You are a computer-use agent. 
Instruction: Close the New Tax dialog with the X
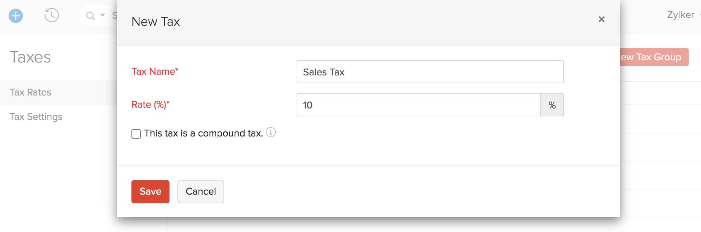coord(602,19)
